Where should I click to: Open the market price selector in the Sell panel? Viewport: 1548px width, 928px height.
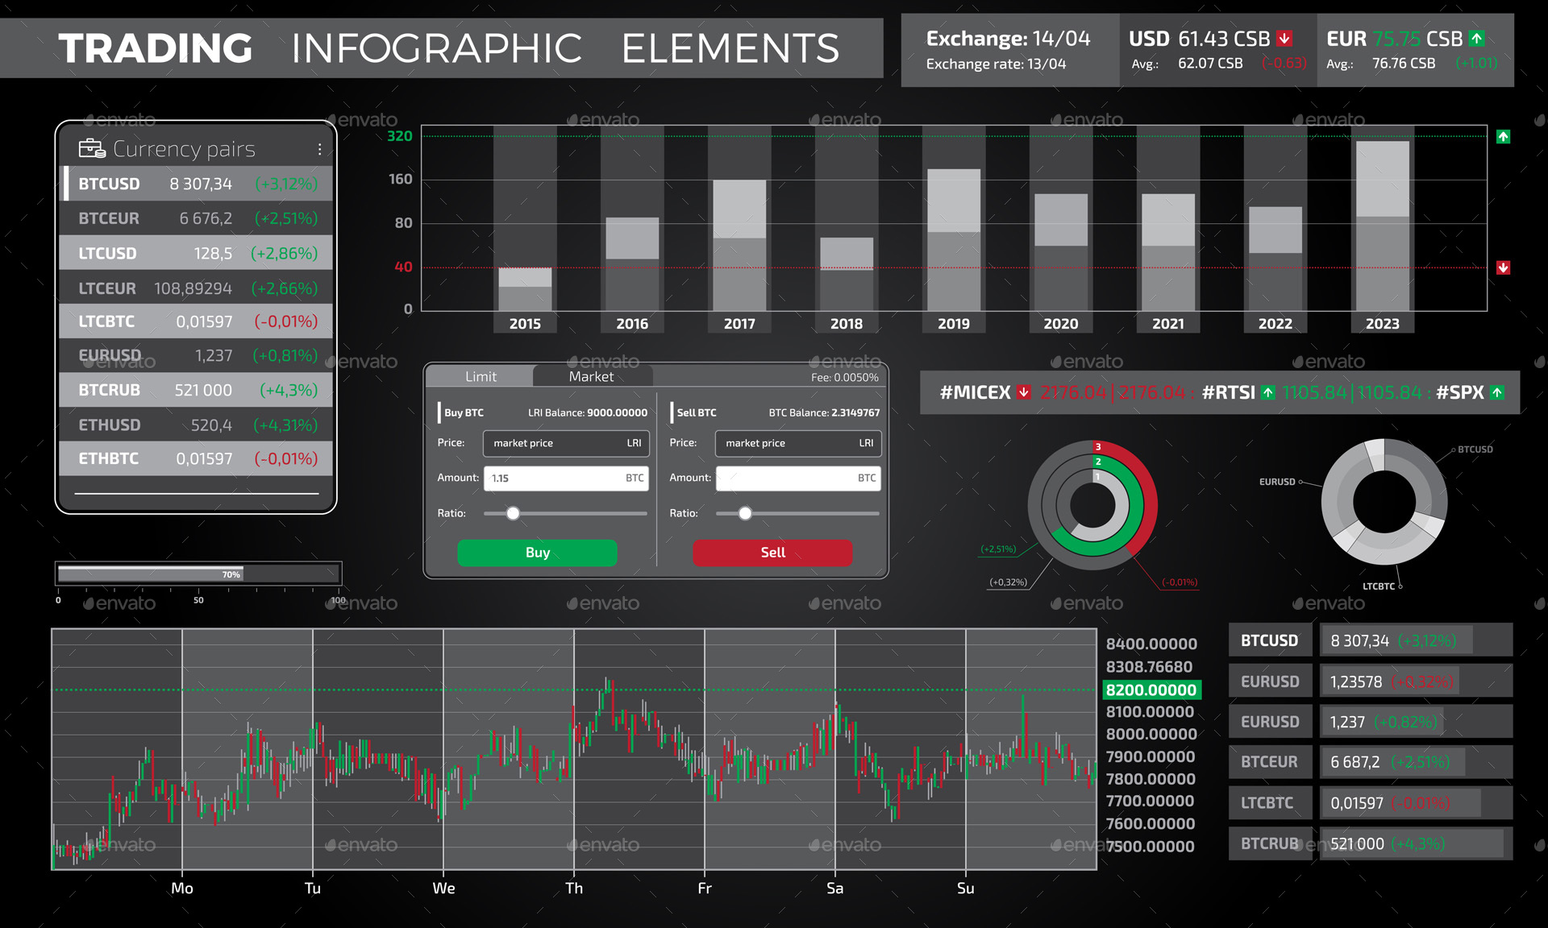tap(797, 443)
